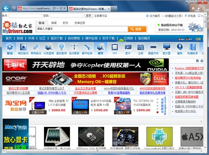Screen dimensions: 209x155
Task: Open the ONDA motherboard banner
Action: tap(85, 79)
